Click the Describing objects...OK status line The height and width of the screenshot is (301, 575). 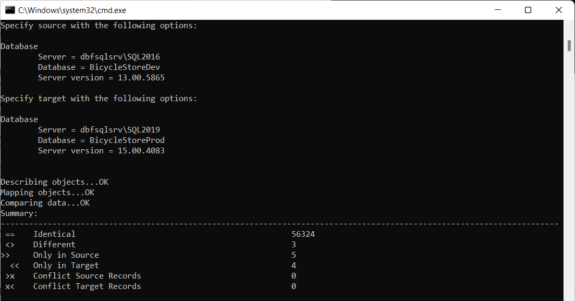click(54, 182)
